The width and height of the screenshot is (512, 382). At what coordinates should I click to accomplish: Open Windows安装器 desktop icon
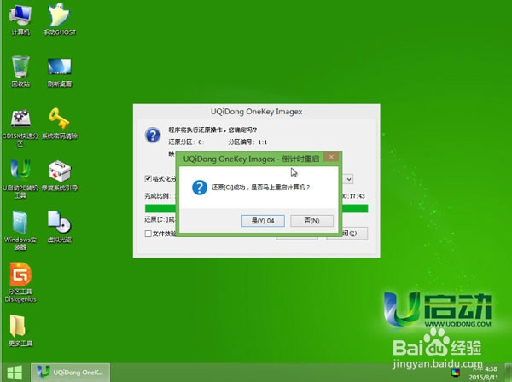(x=20, y=230)
